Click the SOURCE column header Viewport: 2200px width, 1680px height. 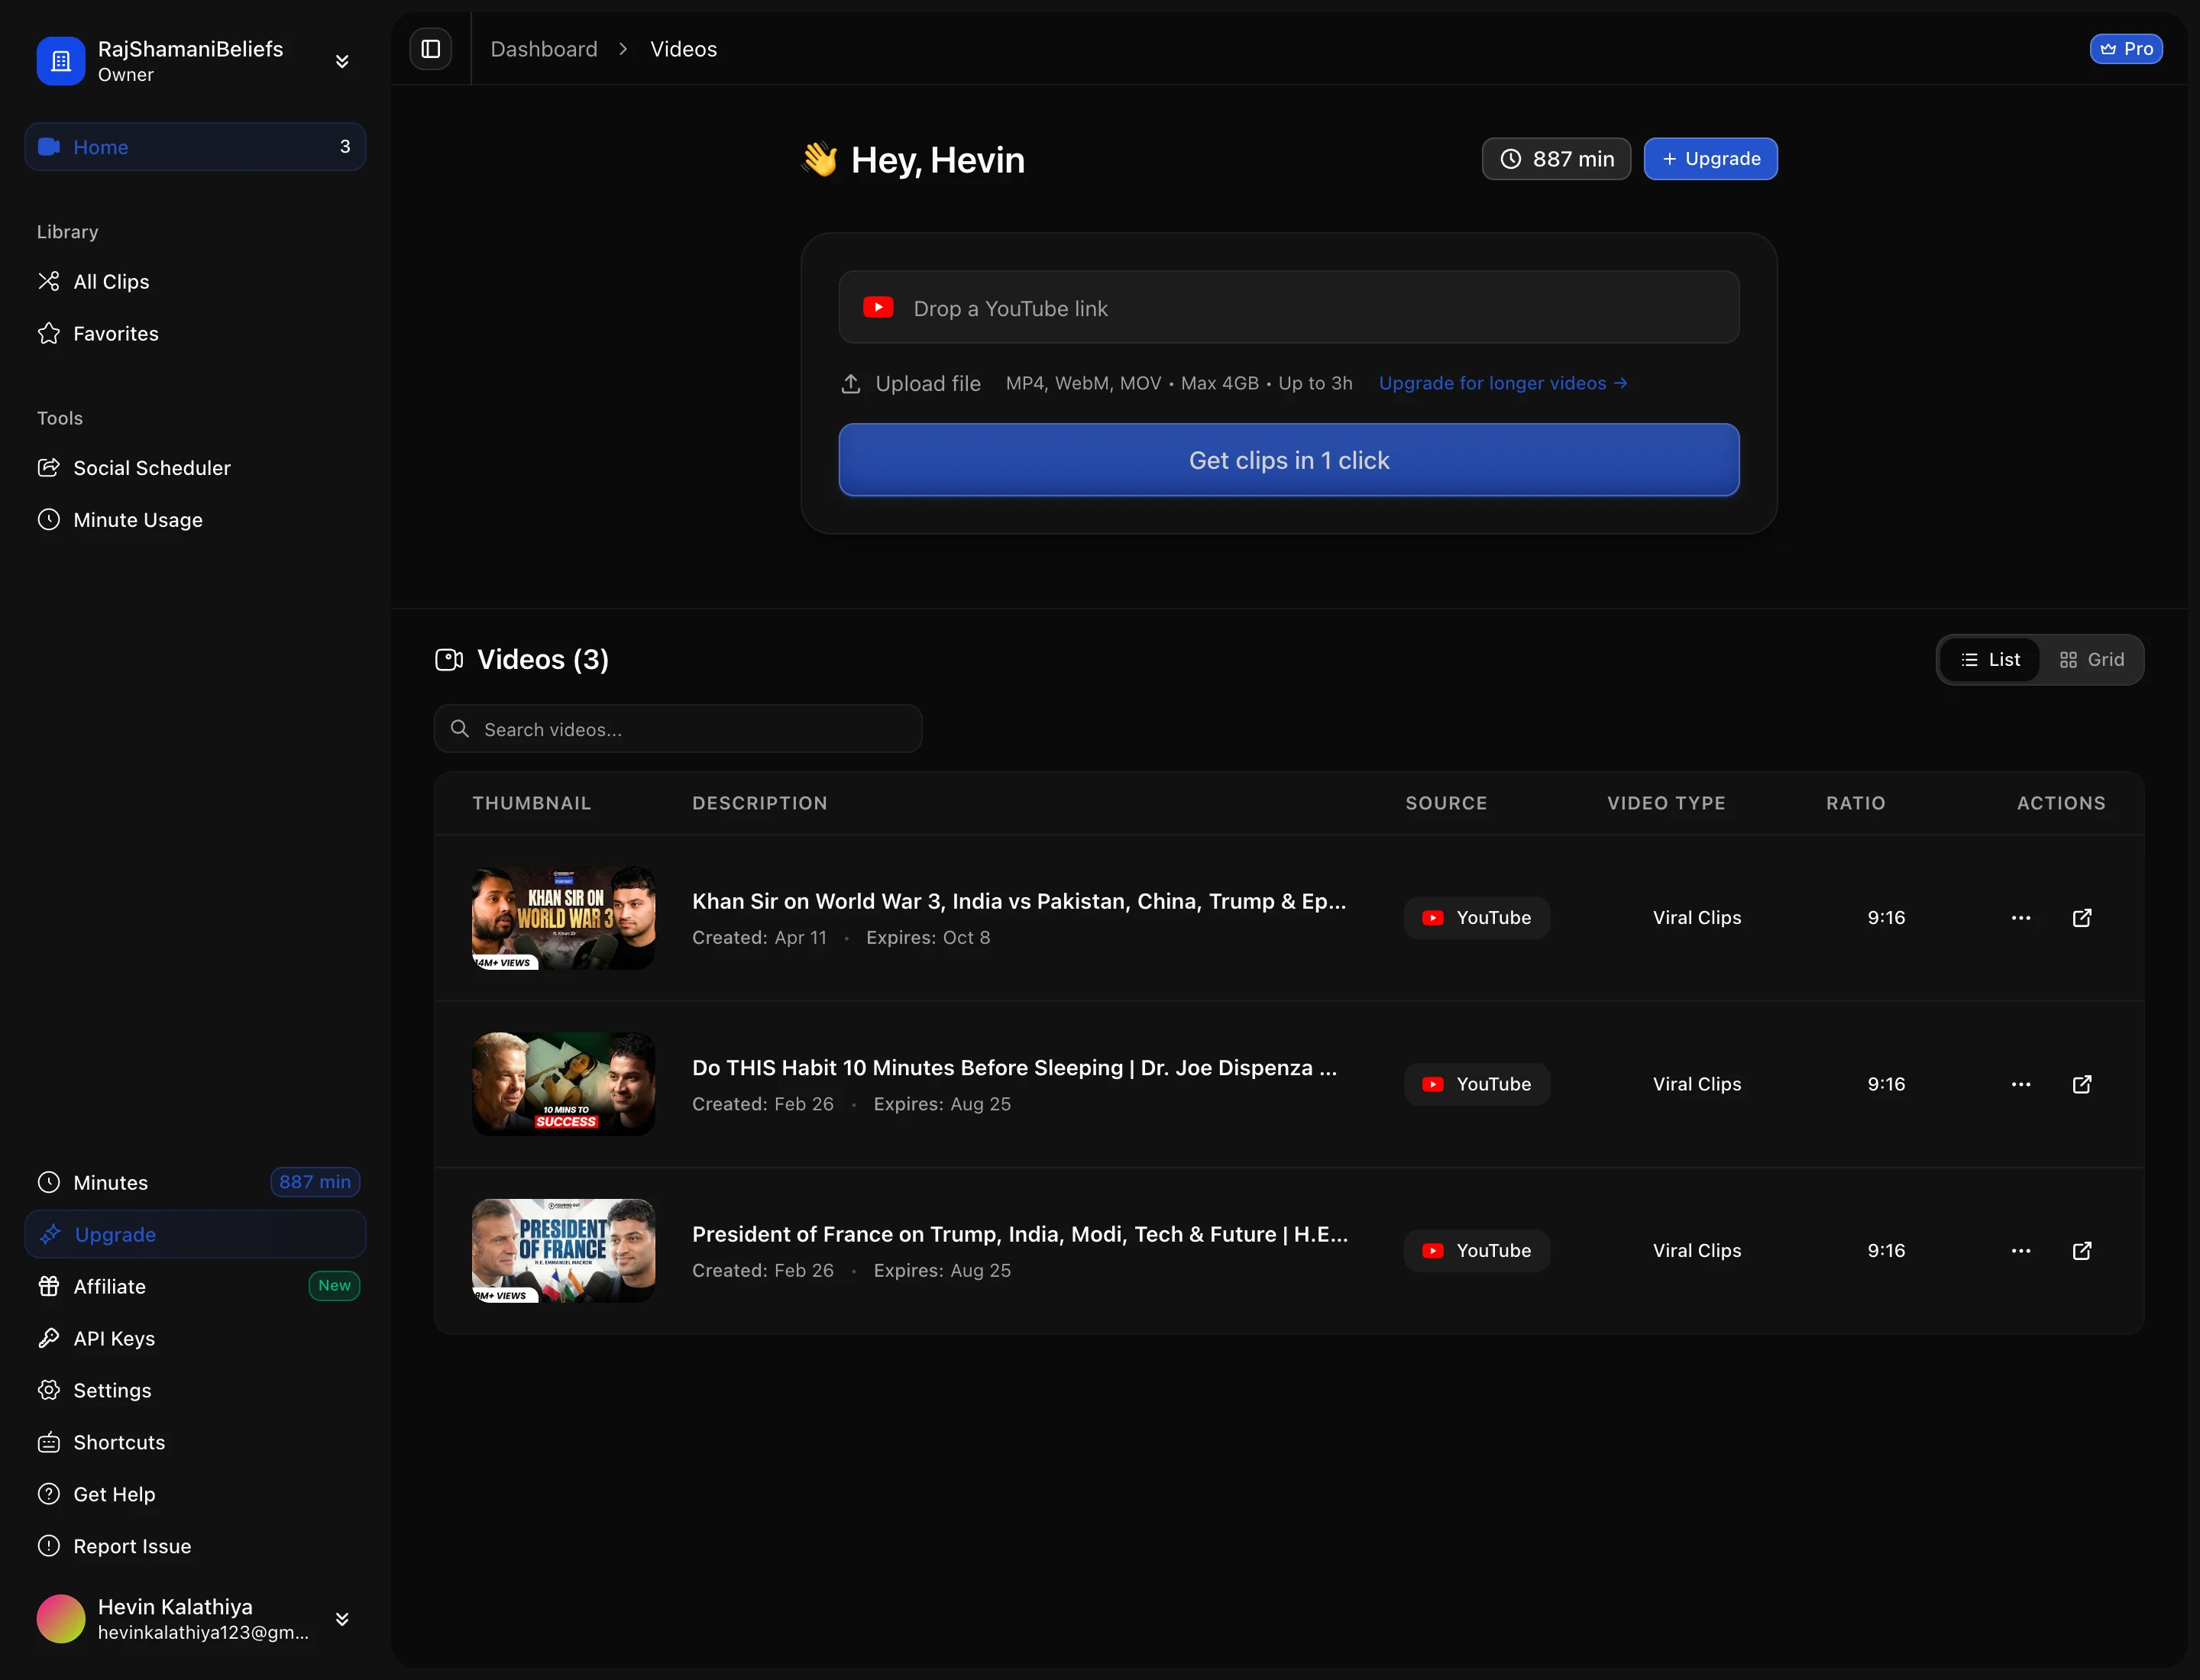(1447, 803)
